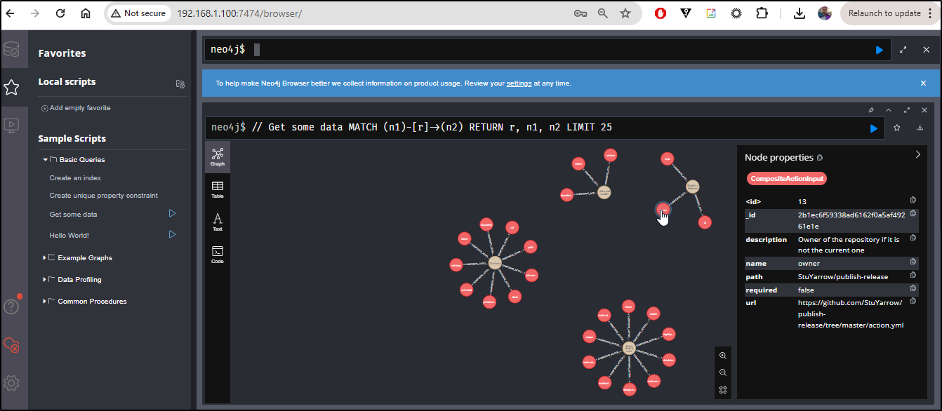Pin the result frame
942x411 pixels.
point(871,110)
